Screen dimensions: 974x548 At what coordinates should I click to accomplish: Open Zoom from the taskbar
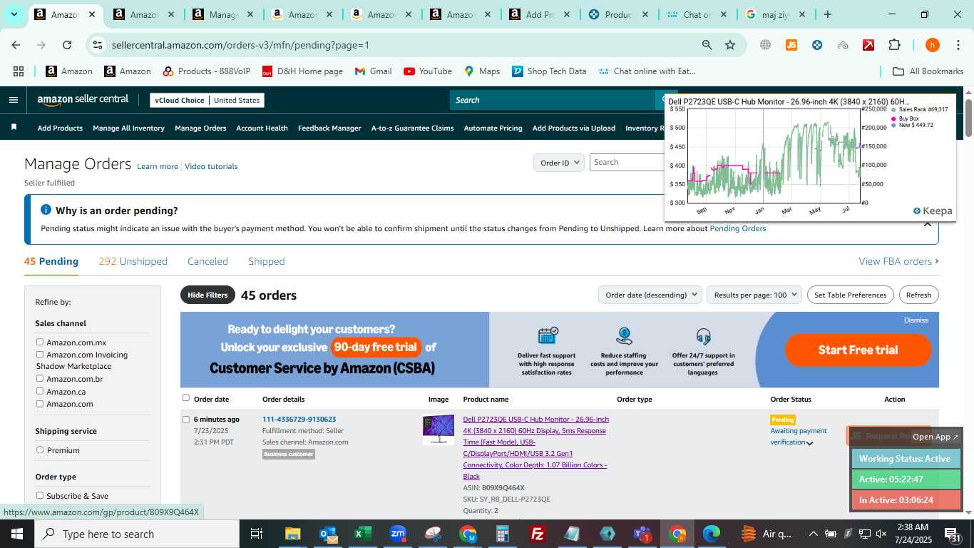(x=398, y=534)
